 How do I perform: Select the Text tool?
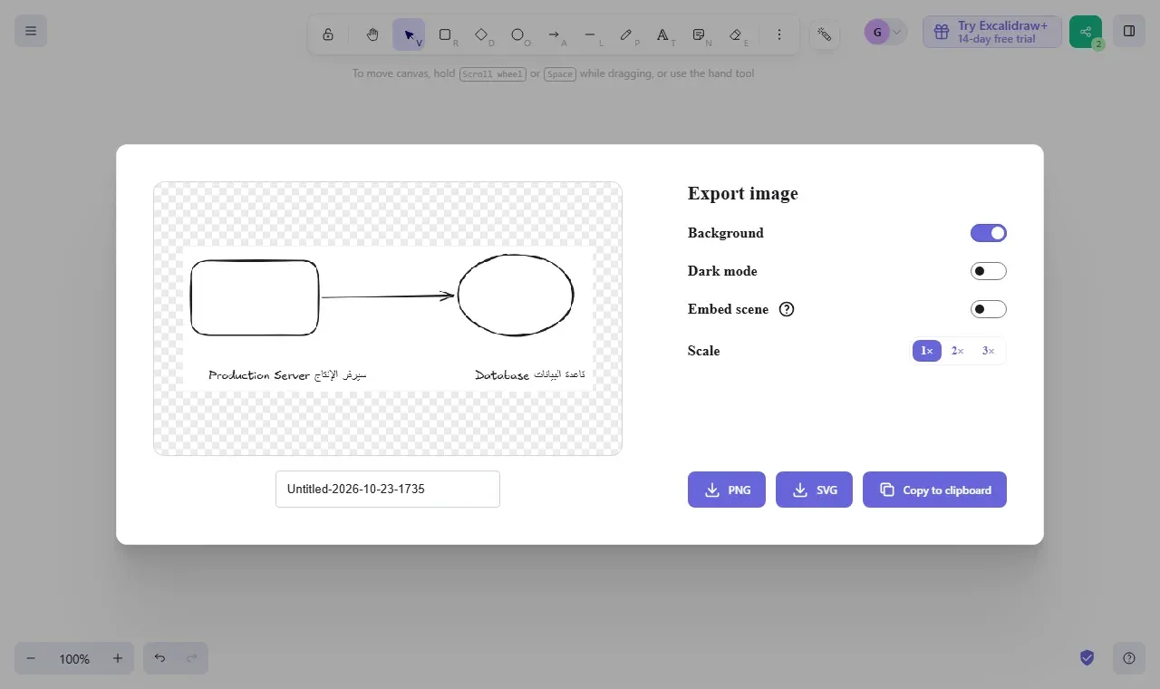662,34
